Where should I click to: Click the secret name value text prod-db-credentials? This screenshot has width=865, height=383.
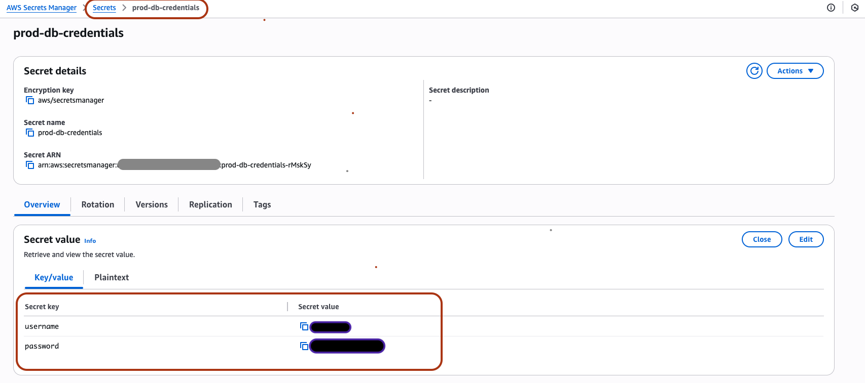(x=70, y=133)
